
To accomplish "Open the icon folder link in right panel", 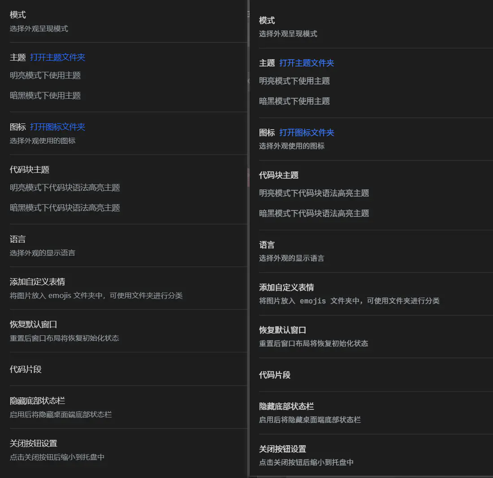I will coord(307,133).
